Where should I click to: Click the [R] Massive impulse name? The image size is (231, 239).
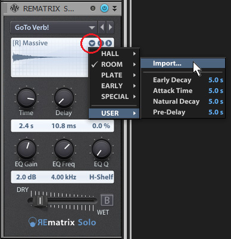30,43
